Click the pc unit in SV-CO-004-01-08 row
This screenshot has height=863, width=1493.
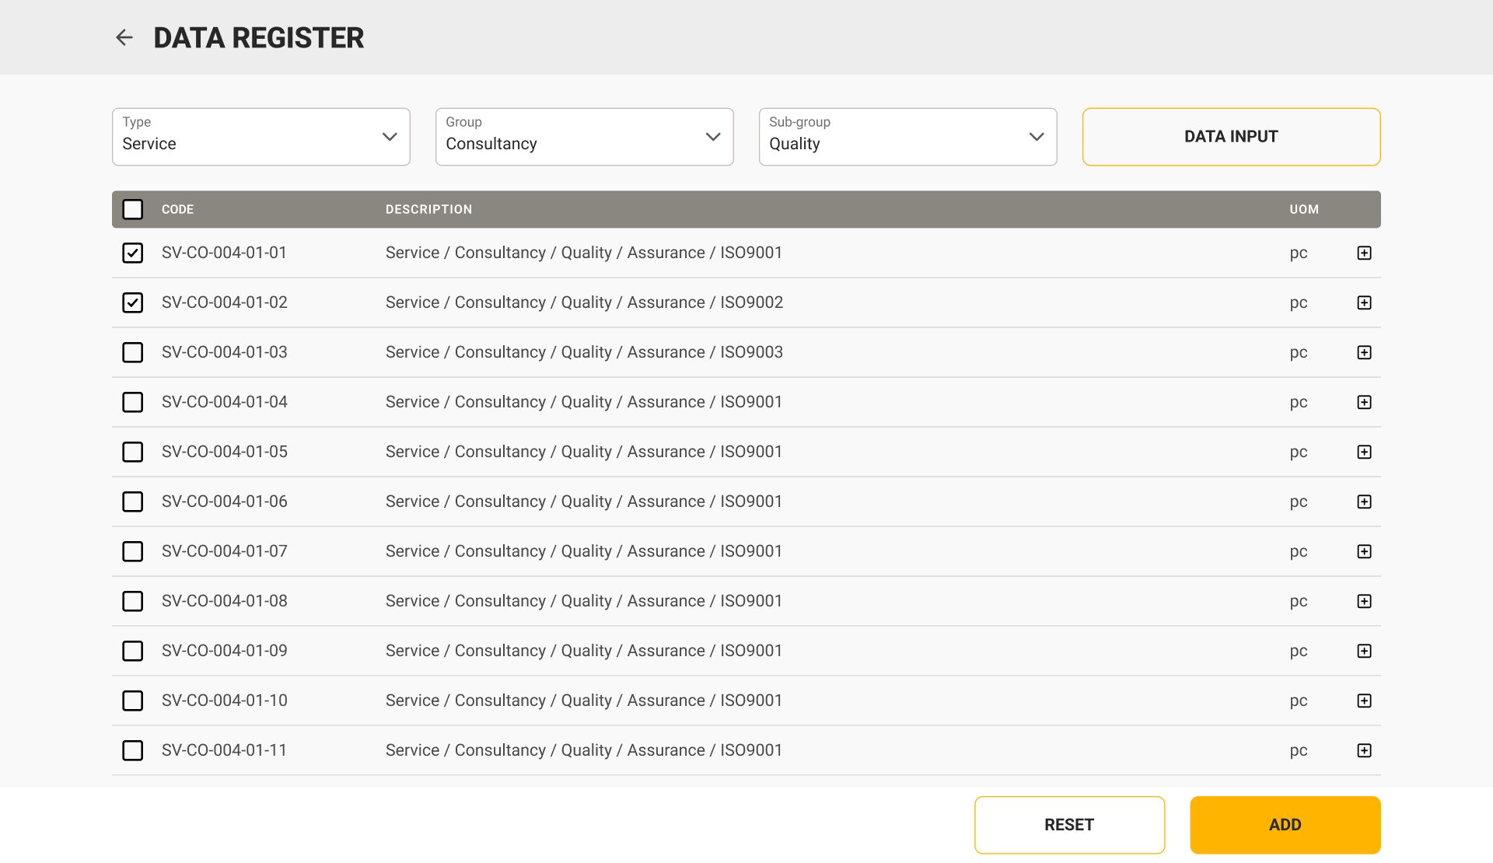point(1298,602)
